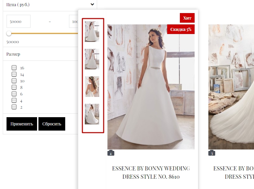254x189 pixels.
Task: Check the size 2 checkbox
Action: (x=14, y=107)
